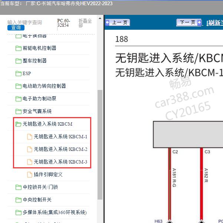Screen dimensions: 223x223
Task: Open the 多媒体系统(集成360环视系统) folder icon
Action: point(18,213)
